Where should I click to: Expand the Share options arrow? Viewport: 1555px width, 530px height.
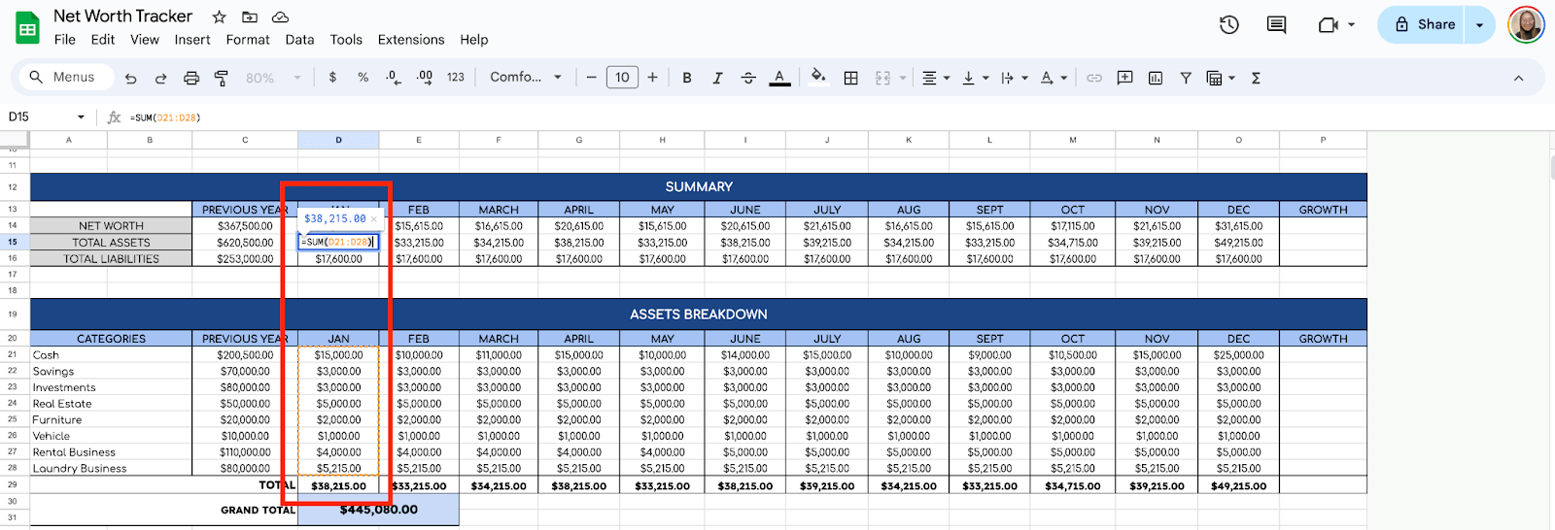tap(1480, 25)
